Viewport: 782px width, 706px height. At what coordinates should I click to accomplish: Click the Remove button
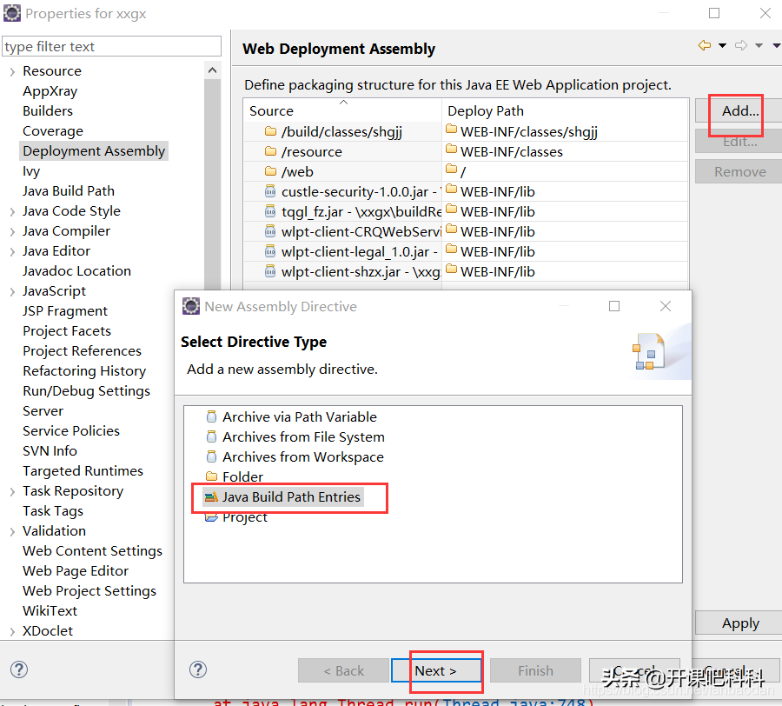coord(740,171)
